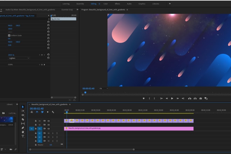Add a marker in the timeline
This screenshot has height=154, width=231.
click(48, 112)
